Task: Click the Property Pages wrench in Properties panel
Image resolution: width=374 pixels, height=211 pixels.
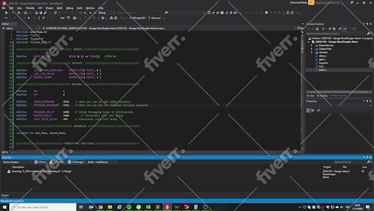Action: (318, 110)
